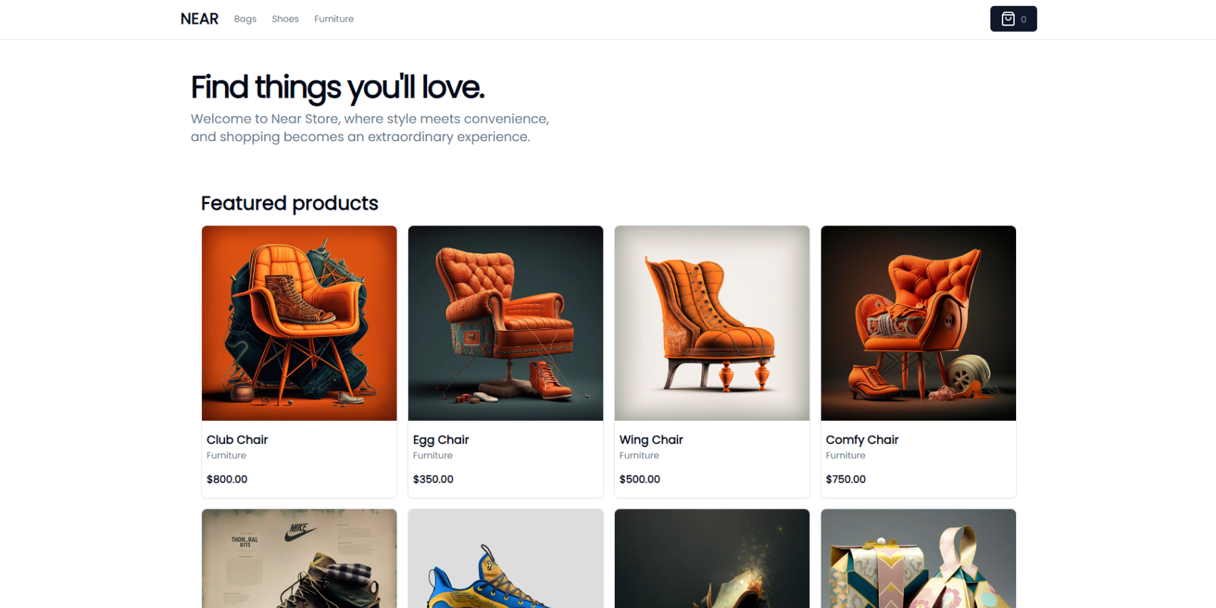The height and width of the screenshot is (608, 1216).
Task: Go to the Furniture nav link
Action: [x=334, y=19]
